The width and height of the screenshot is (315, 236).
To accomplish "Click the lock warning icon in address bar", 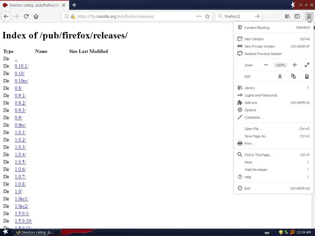I will click(73, 17).
